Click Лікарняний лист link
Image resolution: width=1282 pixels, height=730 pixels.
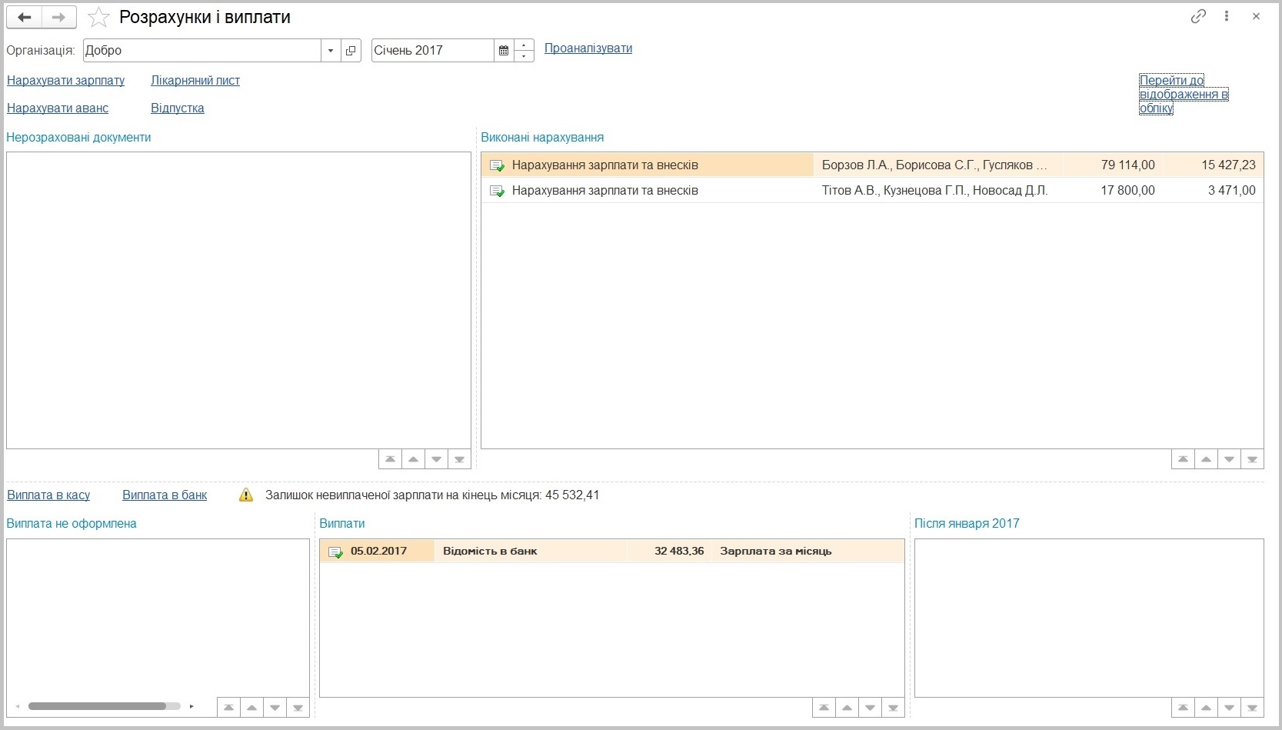195,80
